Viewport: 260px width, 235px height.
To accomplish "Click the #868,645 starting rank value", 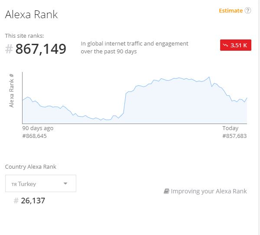I will pos(34,136).
